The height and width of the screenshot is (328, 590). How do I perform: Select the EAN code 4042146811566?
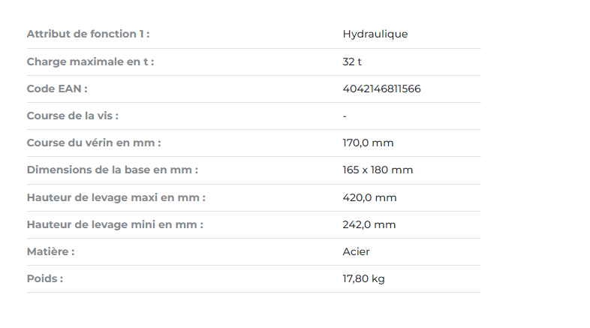coord(381,89)
